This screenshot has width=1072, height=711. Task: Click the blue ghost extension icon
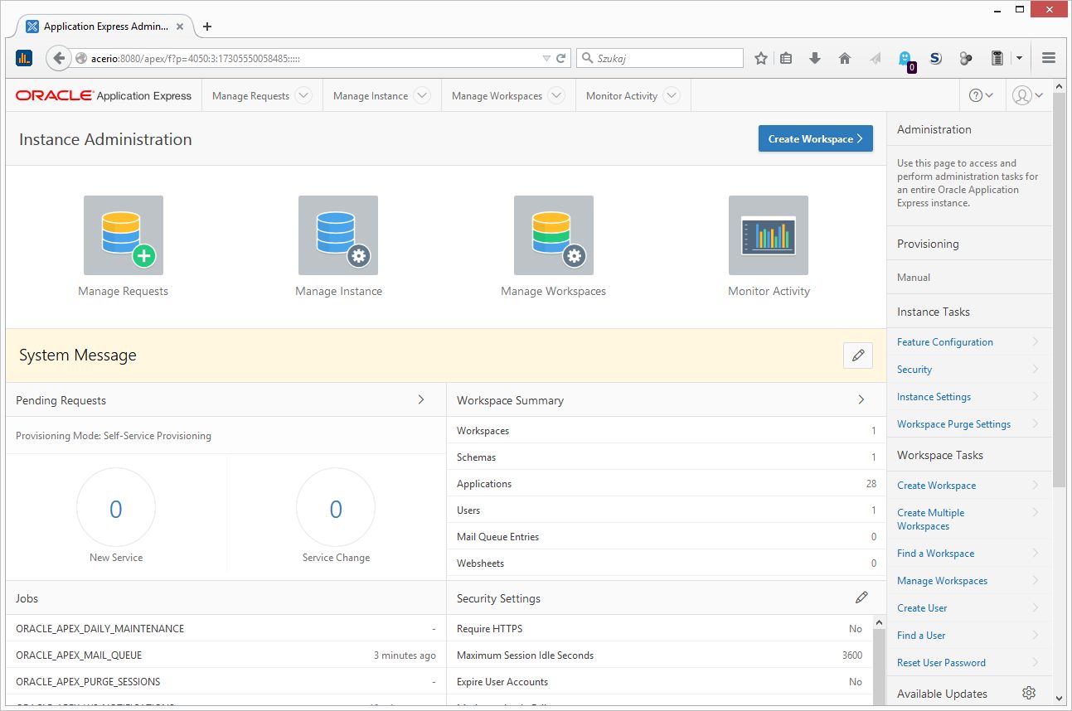905,59
